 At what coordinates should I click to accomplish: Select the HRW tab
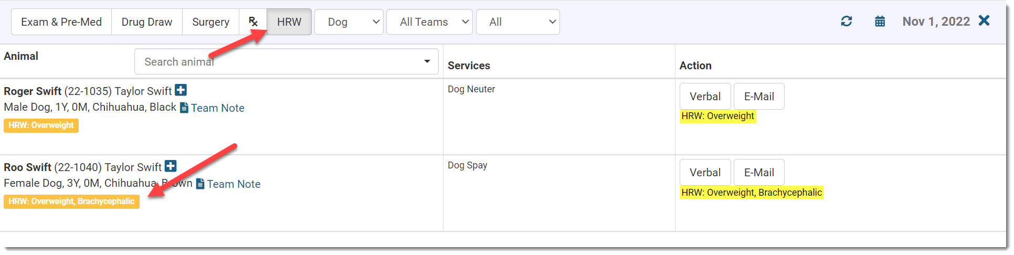(x=289, y=22)
